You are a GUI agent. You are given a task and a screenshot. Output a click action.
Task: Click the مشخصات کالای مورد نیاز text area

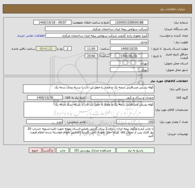click(x=89, y=110)
